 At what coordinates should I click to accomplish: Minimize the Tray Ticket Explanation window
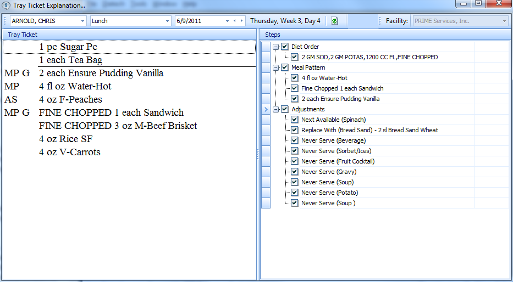tap(465, 4)
